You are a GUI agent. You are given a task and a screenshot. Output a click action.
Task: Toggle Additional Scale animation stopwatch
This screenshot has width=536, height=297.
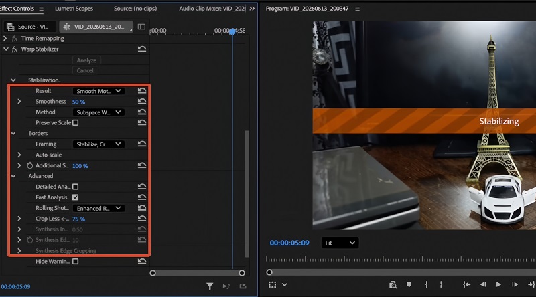(29, 166)
